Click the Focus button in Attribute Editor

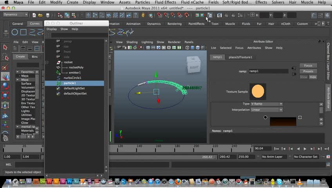tap(308, 65)
